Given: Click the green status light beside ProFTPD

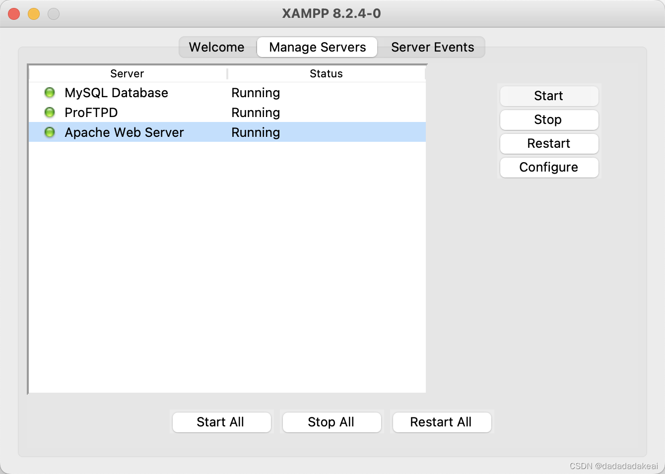Looking at the screenshot, I should [x=50, y=112].
